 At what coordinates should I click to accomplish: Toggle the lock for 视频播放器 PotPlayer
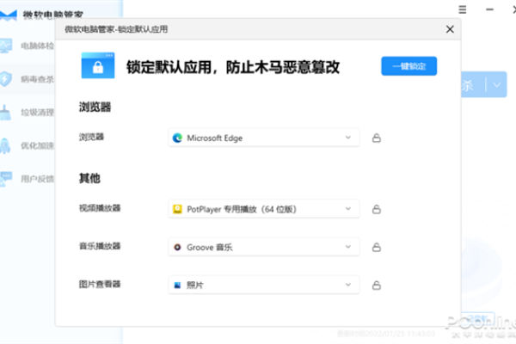pyautogui.click(x=377, y=209)
